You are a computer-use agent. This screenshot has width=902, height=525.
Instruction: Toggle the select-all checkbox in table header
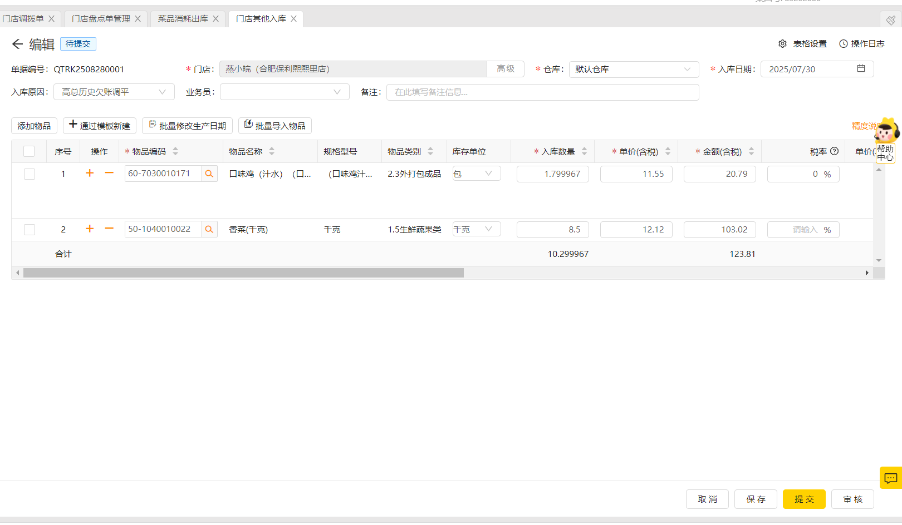tap(30, 152)
